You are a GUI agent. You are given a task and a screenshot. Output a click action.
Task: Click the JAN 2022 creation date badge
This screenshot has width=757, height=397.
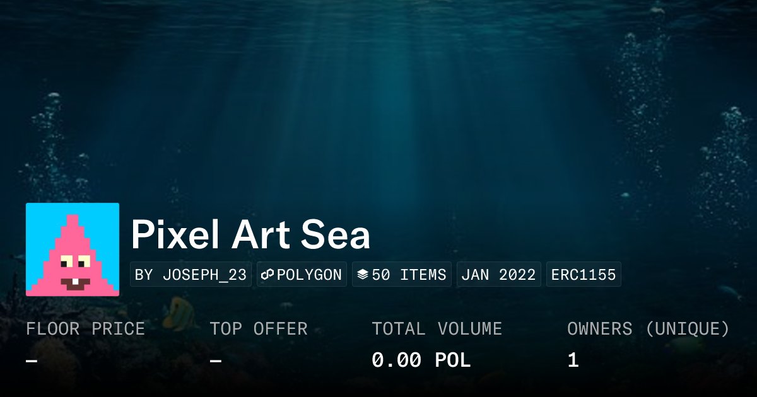pos(498,275)
